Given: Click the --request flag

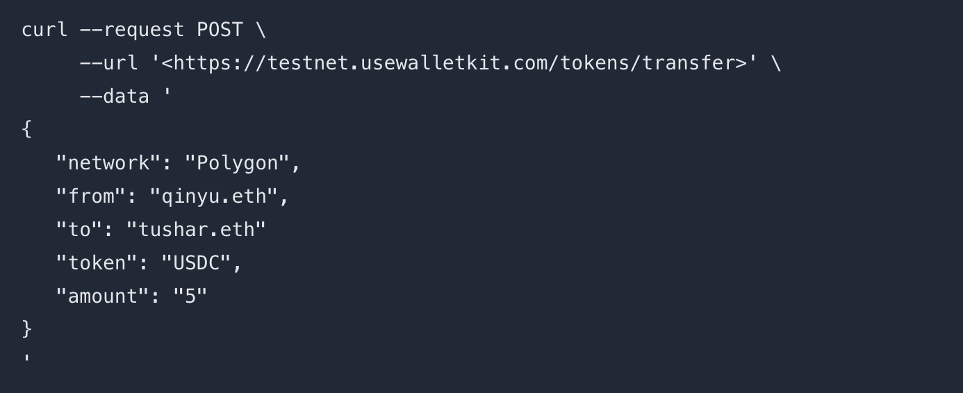Looking at the screenshot, I should pyautogui.click(x=132, y=30).
